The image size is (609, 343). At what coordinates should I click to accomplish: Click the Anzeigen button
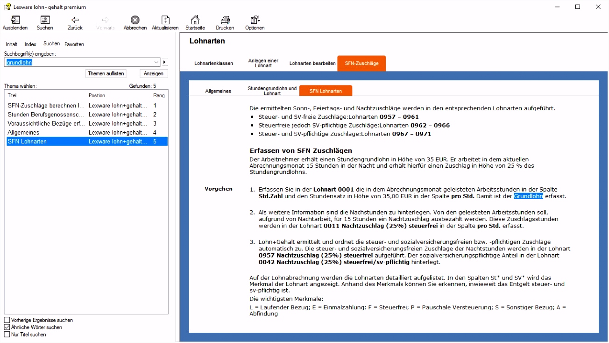(153, 74)
